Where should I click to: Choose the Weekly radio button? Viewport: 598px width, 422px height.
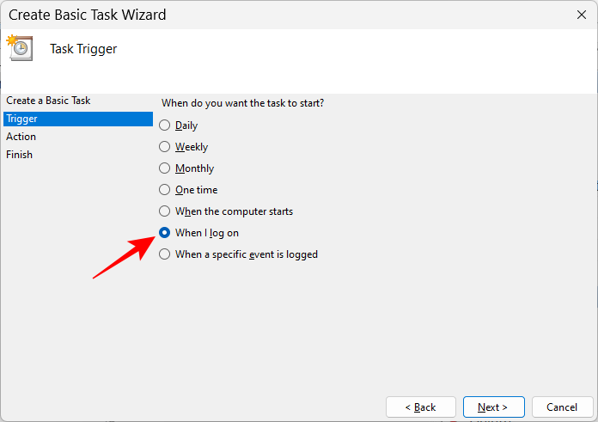tap(165, 147)
